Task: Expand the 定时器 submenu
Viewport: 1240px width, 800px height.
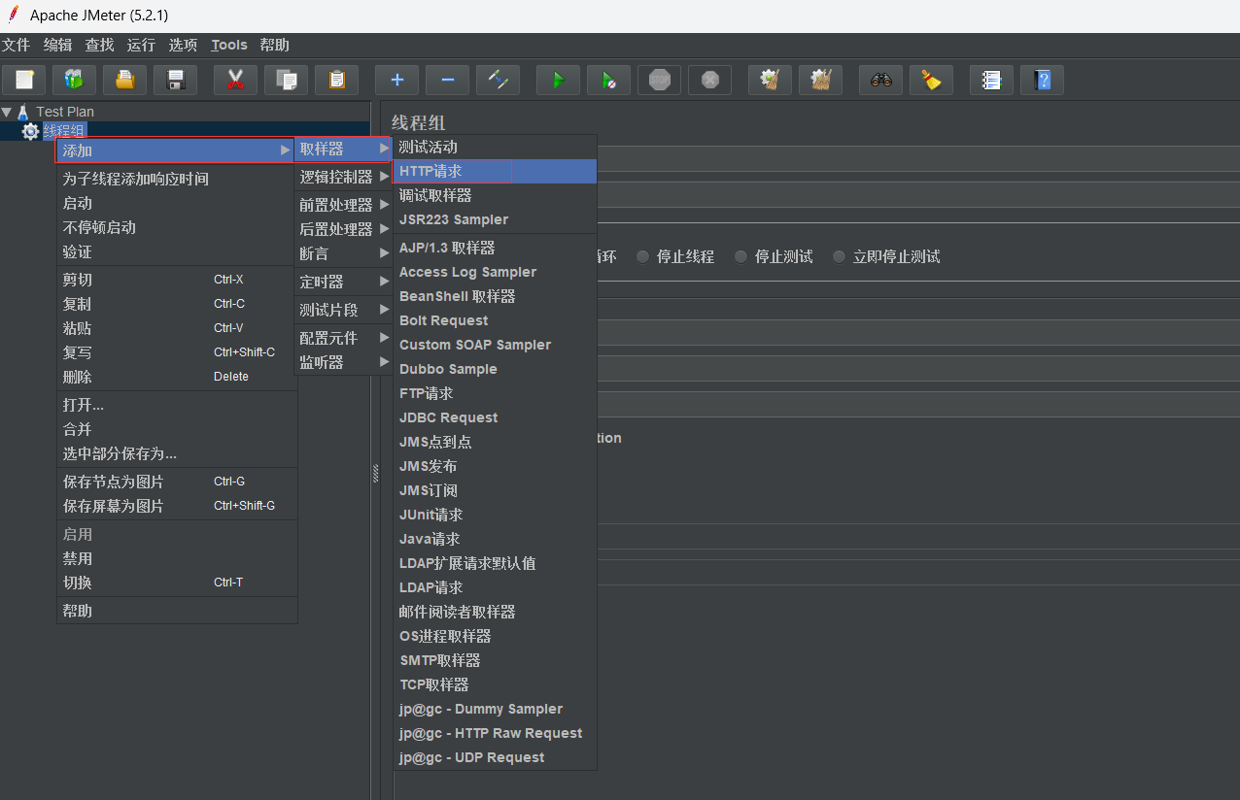Action: pyautogui.click(x=343, y=282)
